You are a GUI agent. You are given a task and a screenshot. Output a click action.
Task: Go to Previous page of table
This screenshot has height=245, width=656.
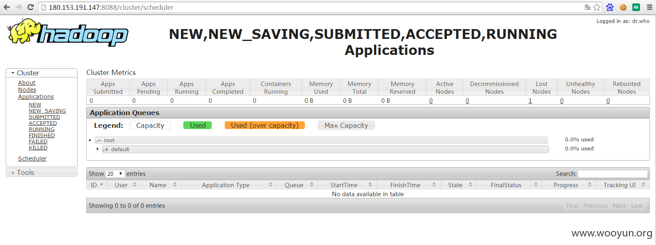pyautogui.click(x=595, y=206)
